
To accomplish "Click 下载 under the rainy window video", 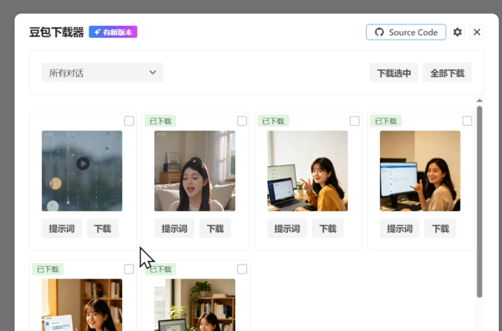I will (102, 228).
